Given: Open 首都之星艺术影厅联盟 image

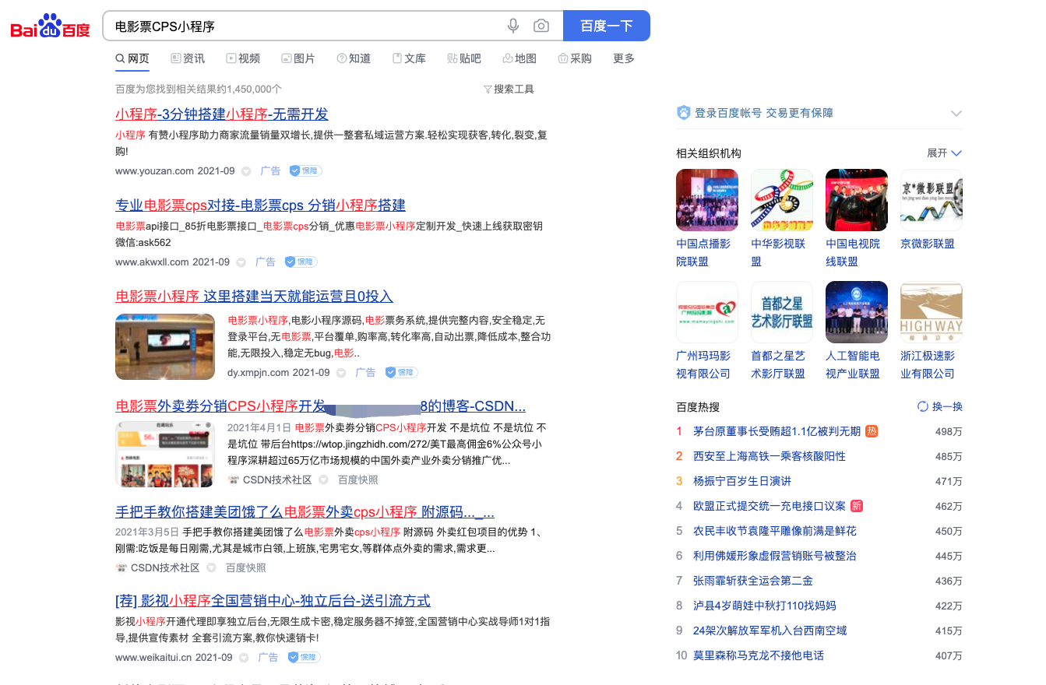Looking at the screenshot, I should pyautogui.click(x=782, y=312).
